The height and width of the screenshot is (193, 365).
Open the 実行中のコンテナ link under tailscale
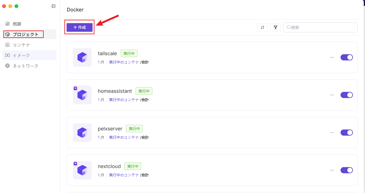[124, 62]
